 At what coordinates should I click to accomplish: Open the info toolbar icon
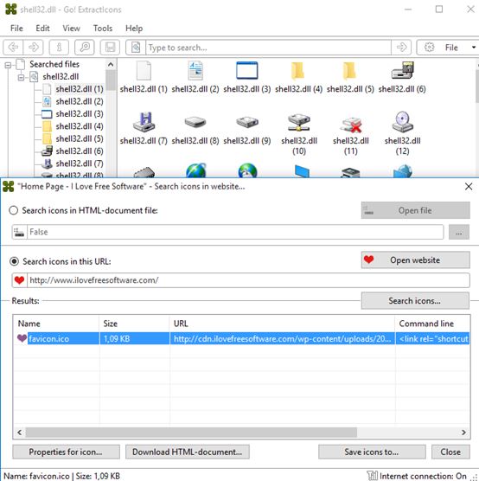point(59,48)
